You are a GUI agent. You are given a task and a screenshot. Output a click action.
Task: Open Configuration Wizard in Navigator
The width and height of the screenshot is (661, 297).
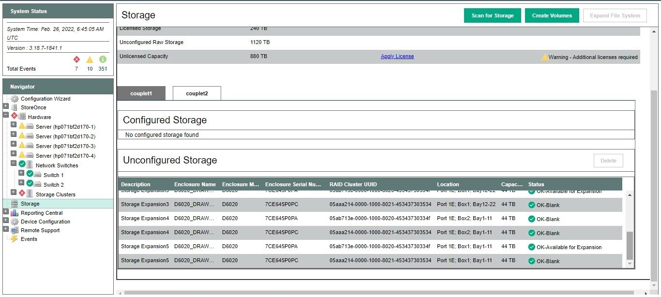pos(45,99)
